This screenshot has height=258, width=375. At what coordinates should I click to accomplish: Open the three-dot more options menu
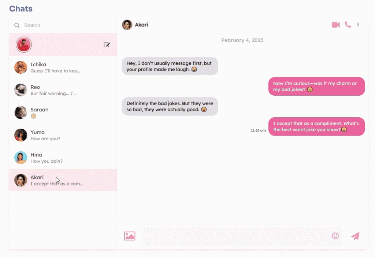[x=358, y=25]
